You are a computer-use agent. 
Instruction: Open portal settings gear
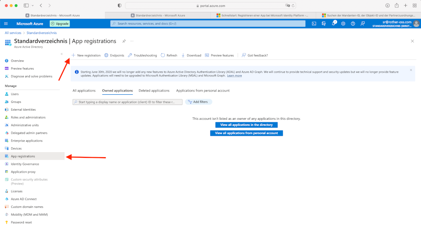click(343, 23)
